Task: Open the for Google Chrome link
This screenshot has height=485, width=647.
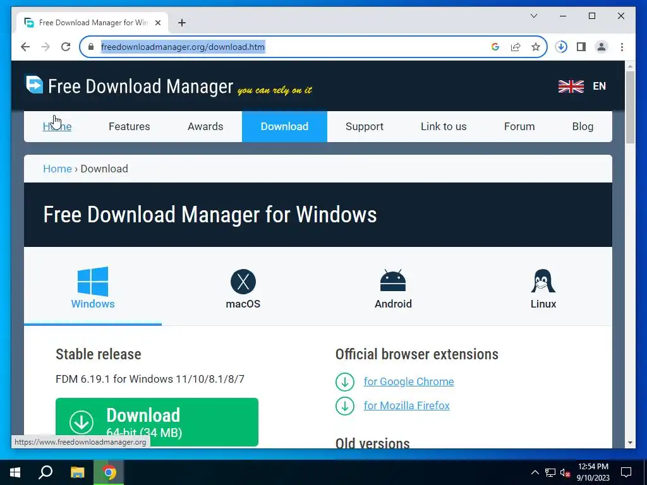Action: click(409, 382)
